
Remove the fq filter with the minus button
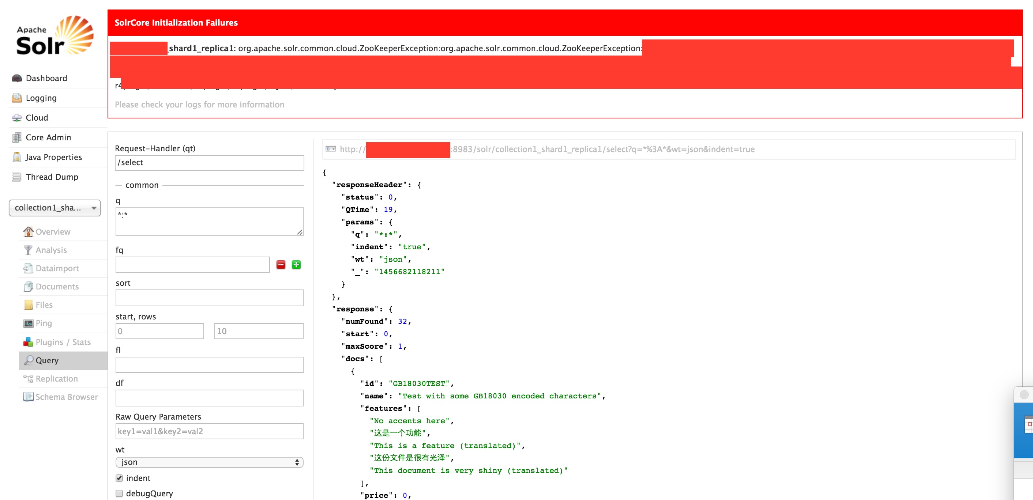coord(281,264)
